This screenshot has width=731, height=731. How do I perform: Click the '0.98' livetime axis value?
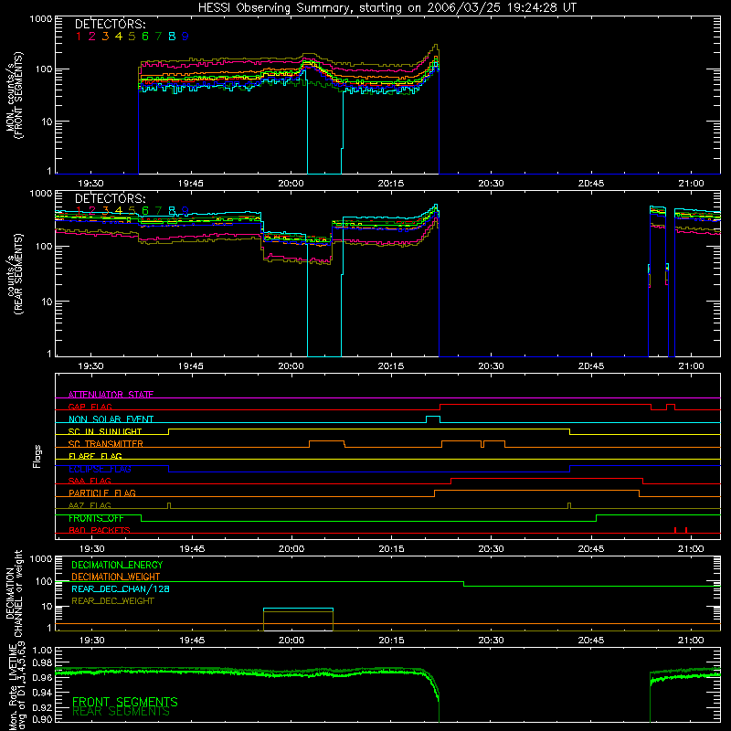tap(43, 662)
